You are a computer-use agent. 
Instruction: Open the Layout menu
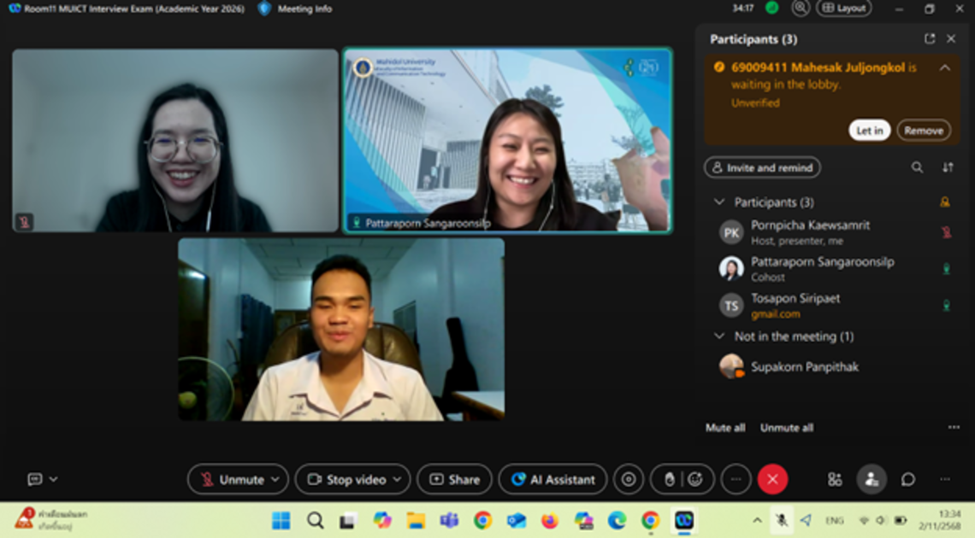pyautogui.click(x=843, y=9)
